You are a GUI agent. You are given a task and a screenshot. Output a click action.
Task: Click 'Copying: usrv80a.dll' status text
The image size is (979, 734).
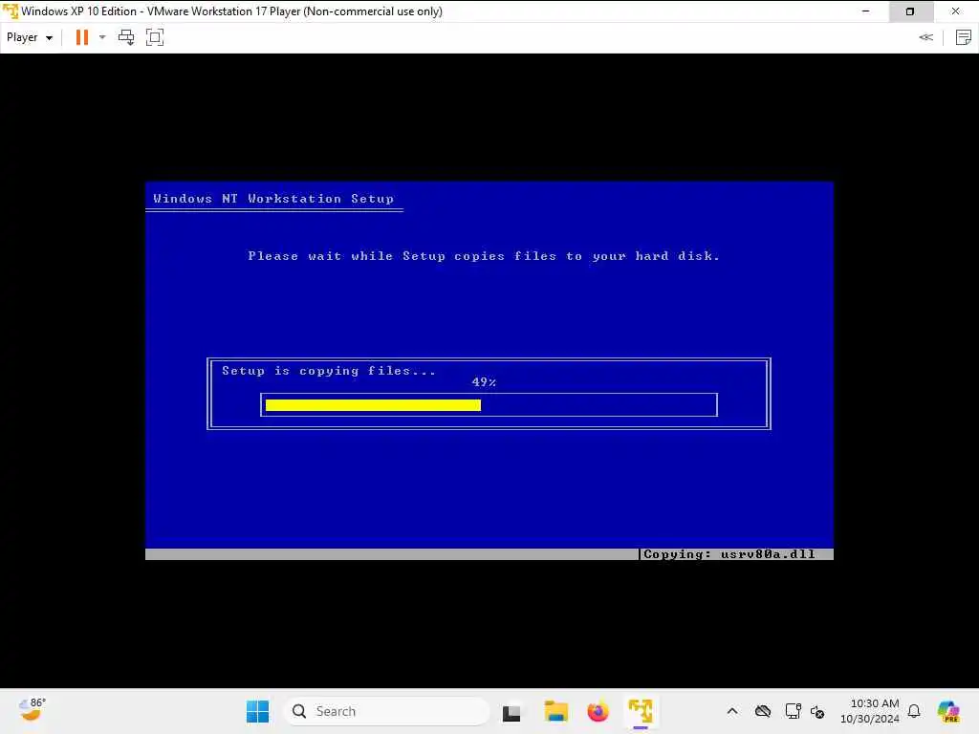[729, 554]
